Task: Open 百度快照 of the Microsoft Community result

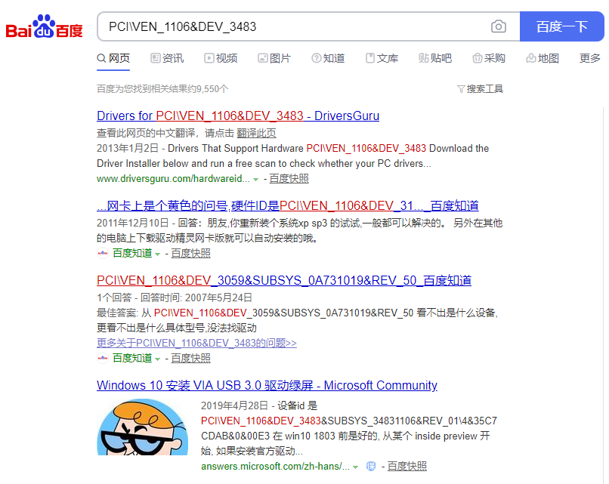Action: pos(407,466)
